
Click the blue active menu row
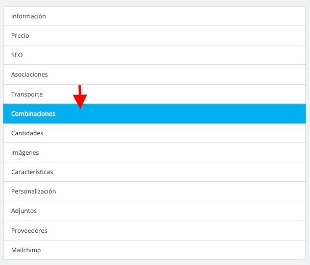[154, 114]
